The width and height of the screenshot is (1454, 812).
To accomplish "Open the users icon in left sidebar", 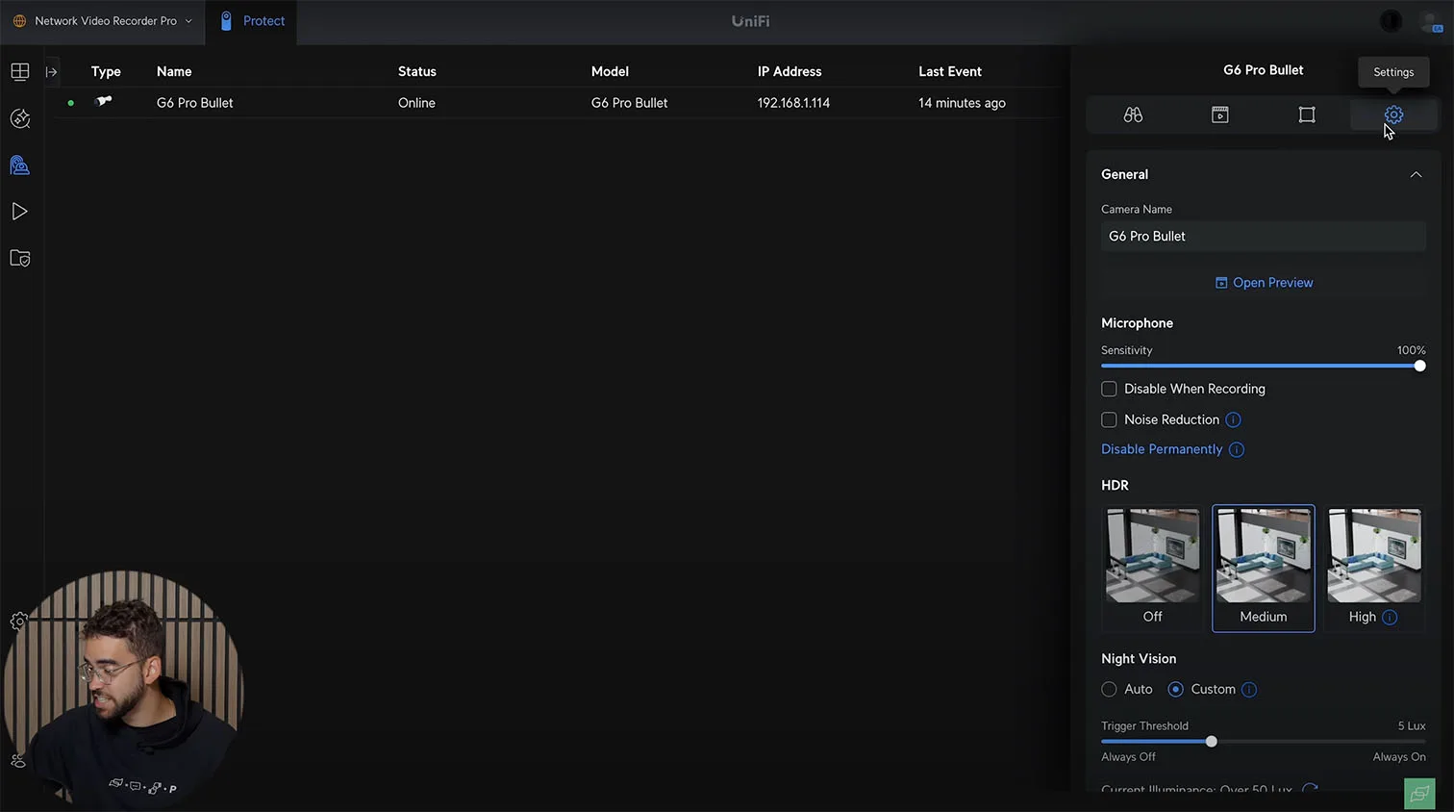I will [x=18, y=760].
